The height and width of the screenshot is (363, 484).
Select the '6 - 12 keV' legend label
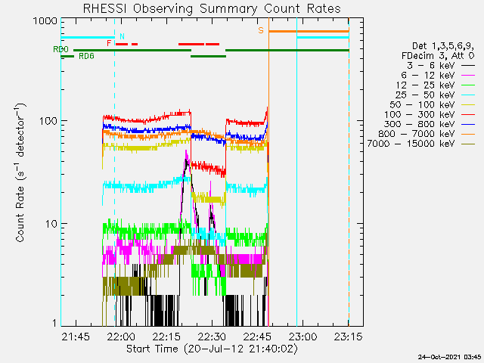pos(428,76)
